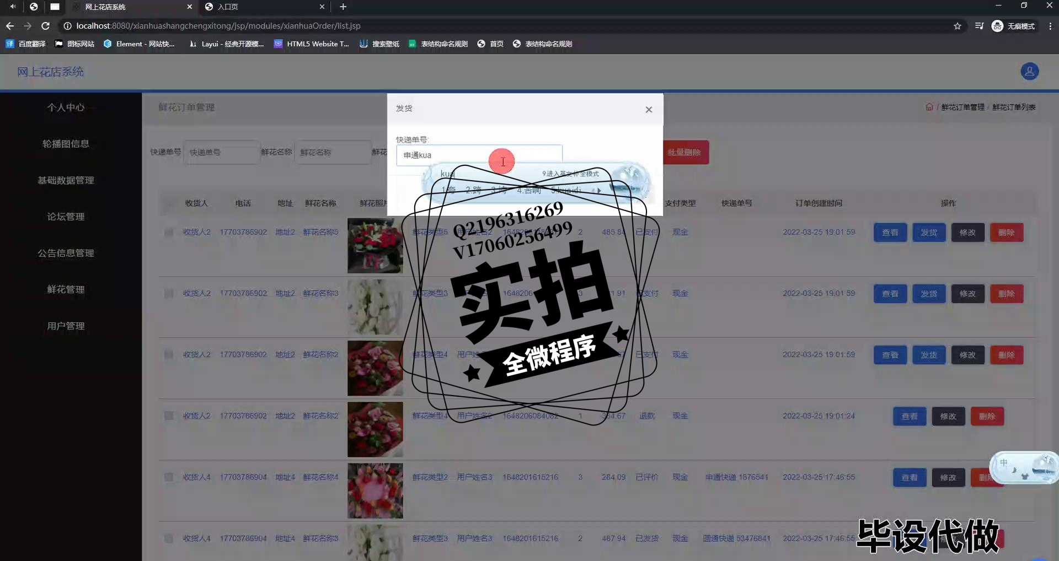The image size is (1059, 561).
Task: Open the new tab plus button
Action: tap(343, 7)
